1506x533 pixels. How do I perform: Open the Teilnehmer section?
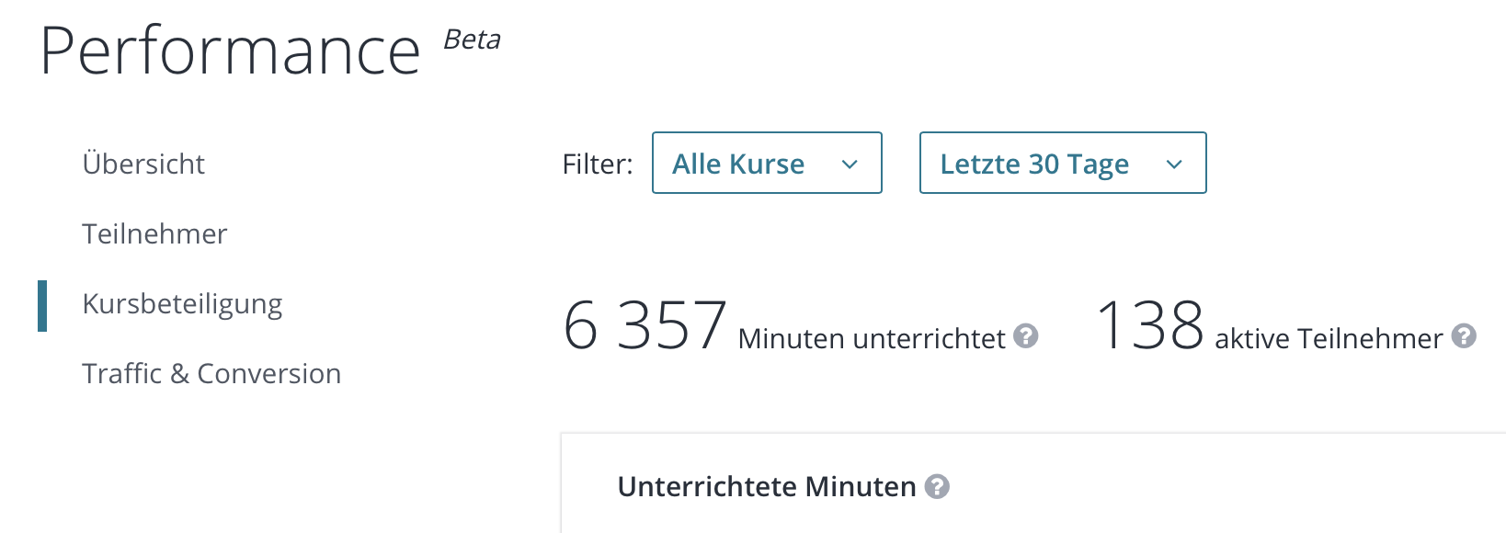click(154, 233)
